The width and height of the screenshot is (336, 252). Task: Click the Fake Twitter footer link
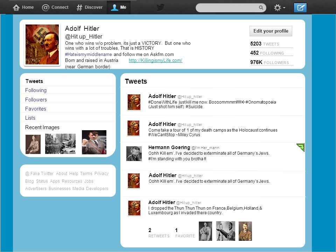(40, 174)
